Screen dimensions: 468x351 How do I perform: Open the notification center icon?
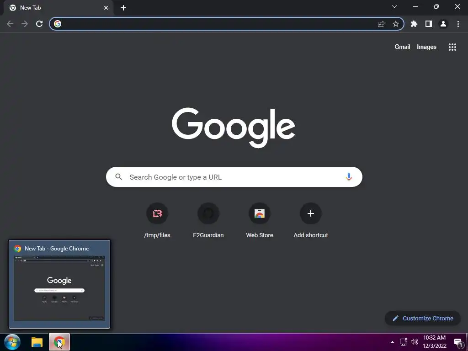click(x=458, y=342)
